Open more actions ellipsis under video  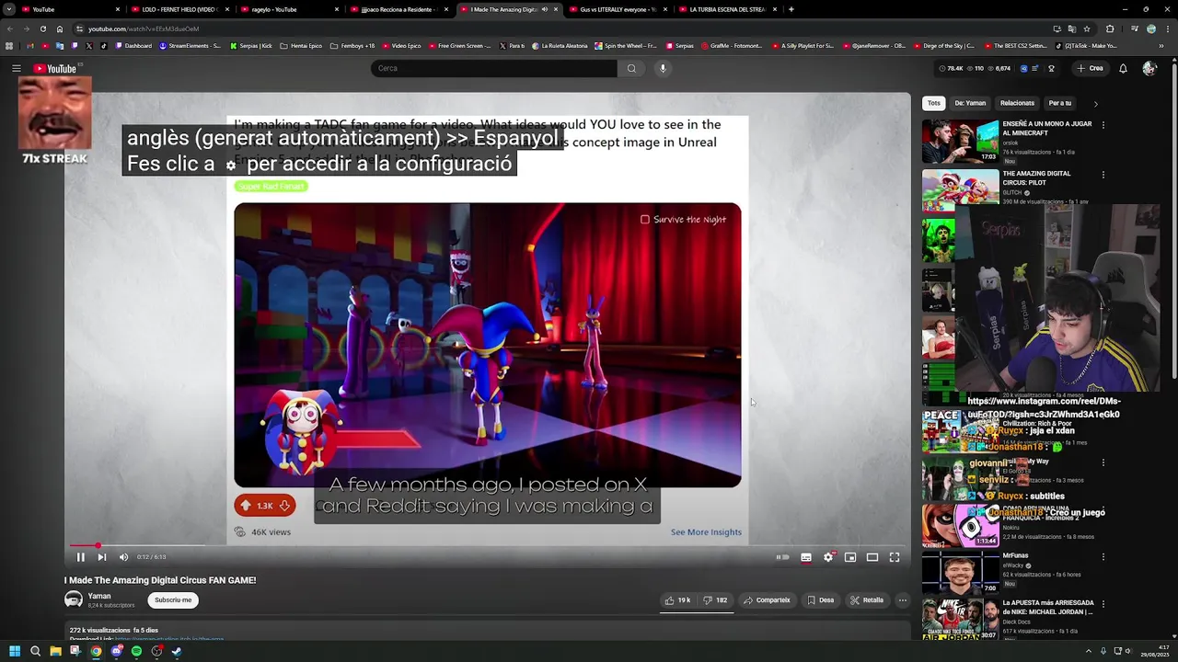coord(903,600)
